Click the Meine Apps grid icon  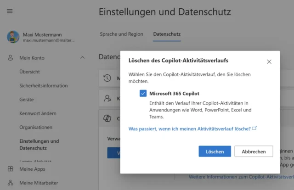pyautogui.click(x=11, y=169)
